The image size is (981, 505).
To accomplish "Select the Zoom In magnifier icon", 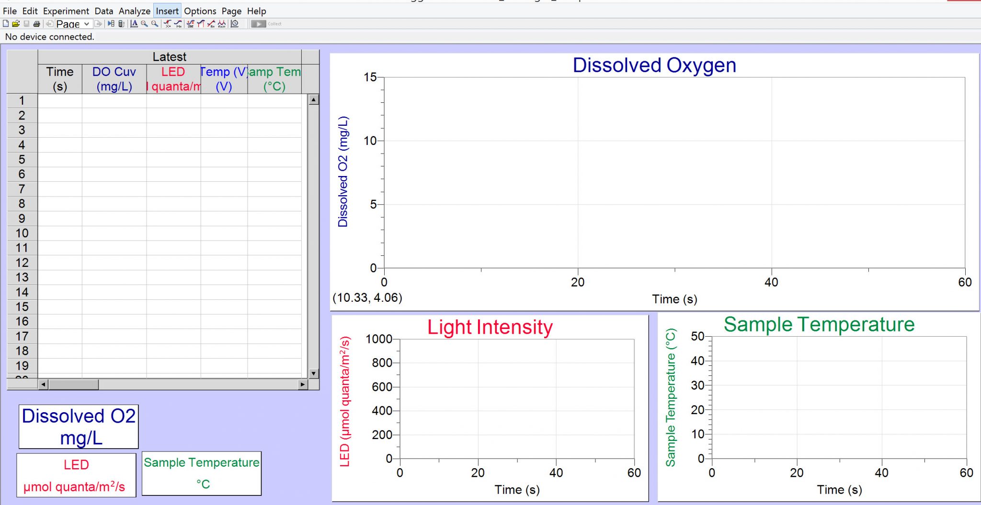I will [144, 23].
